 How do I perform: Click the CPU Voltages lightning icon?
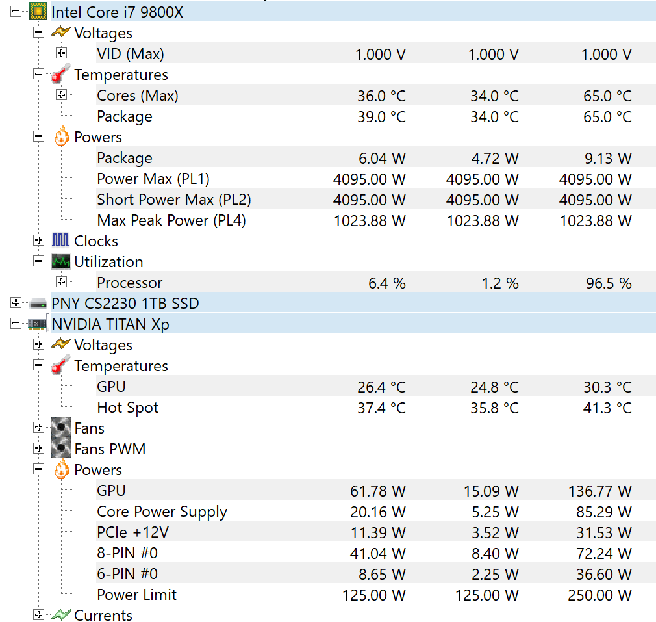(x=60, y=32)
